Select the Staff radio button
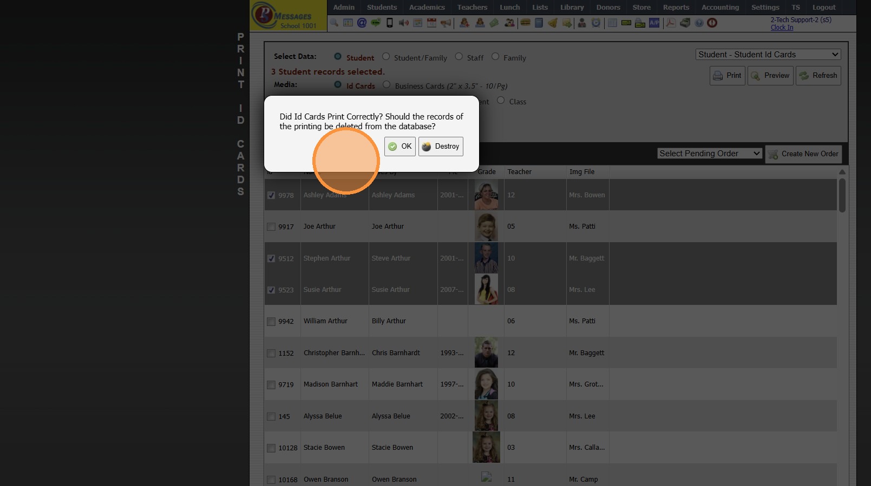The image size is (871, 486). (x=459, y=56)
